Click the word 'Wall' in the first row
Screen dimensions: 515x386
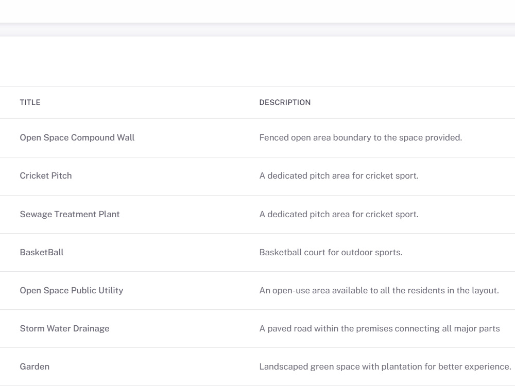pyautogui.click(x=126, y=137)
